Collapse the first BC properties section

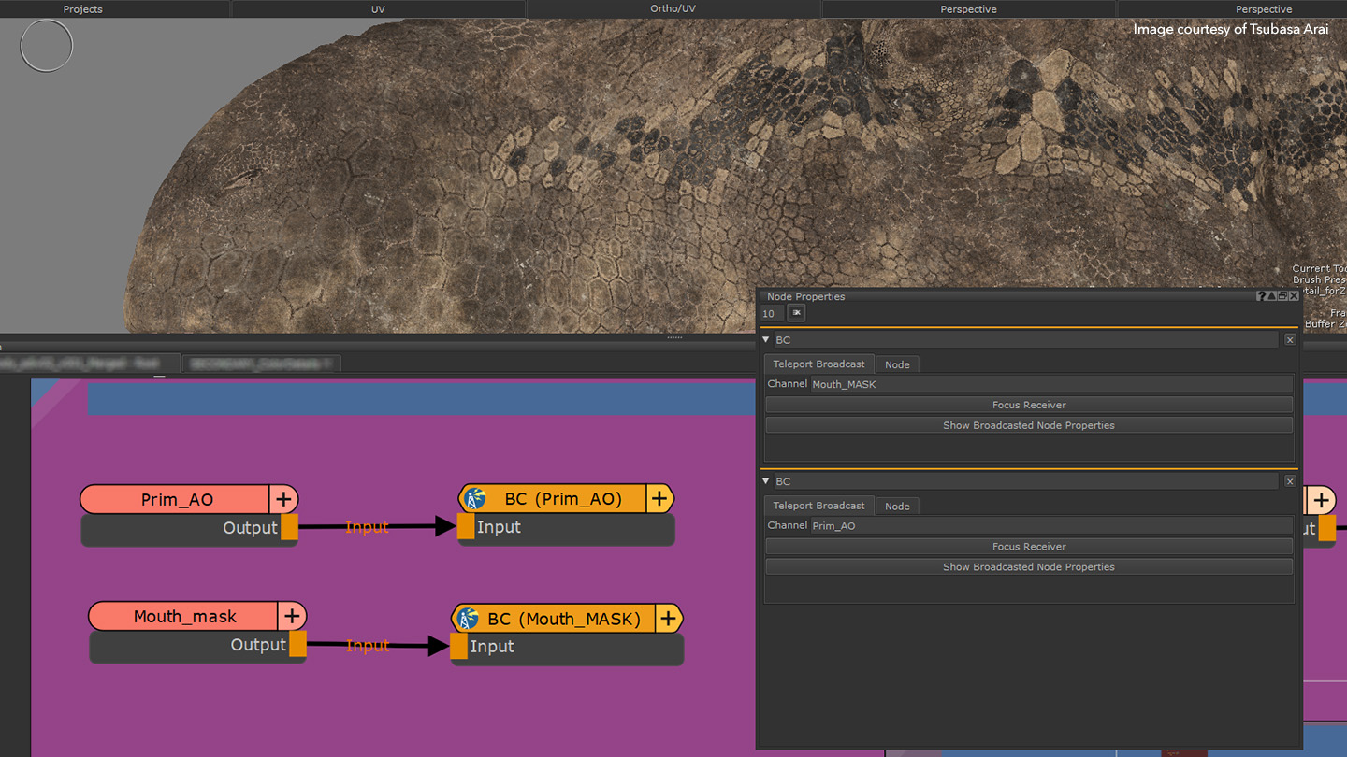pyautogui.click(x=767, y=340)
